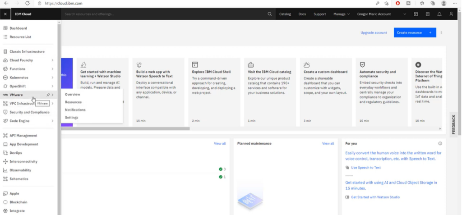This screenshot has width=462, height=215.
Task: Click the browser reload button
Action: [x=28, y=3]
